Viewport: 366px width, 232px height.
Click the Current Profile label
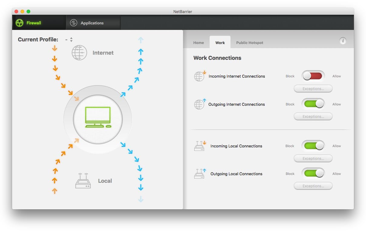point(38,40)
